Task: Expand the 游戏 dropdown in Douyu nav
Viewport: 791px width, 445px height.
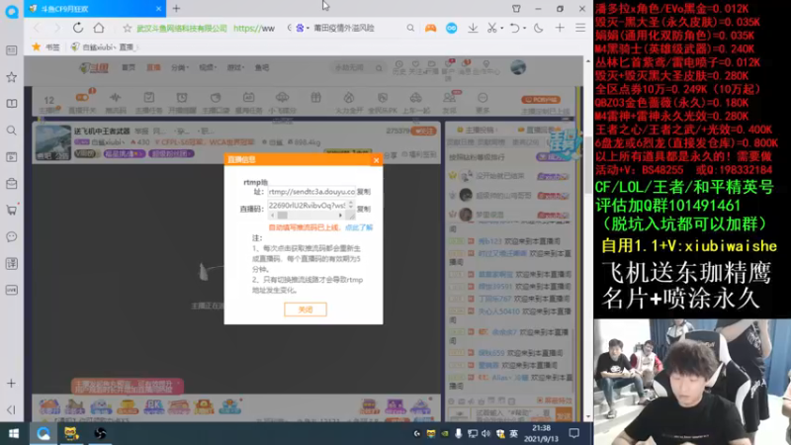Action: point(235,67)
